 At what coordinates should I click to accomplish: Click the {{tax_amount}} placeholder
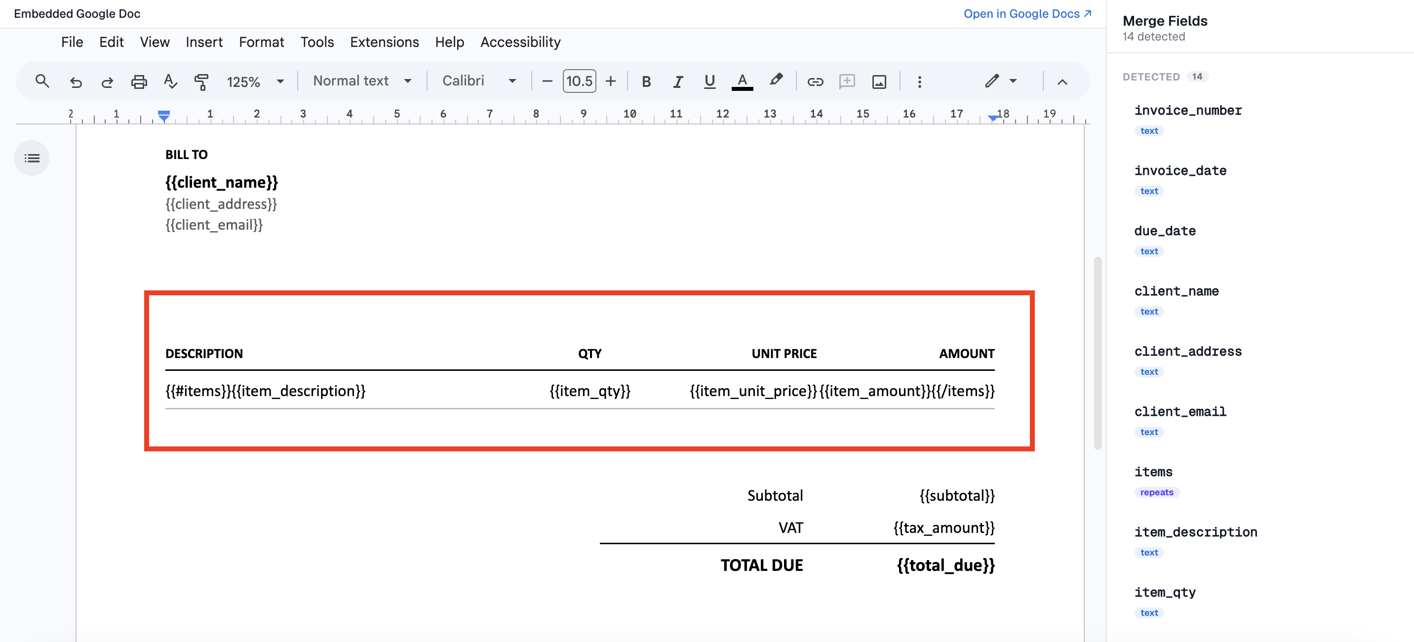943,528
